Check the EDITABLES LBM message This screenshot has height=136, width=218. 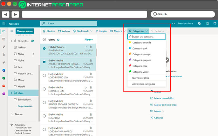click(44, 89)
